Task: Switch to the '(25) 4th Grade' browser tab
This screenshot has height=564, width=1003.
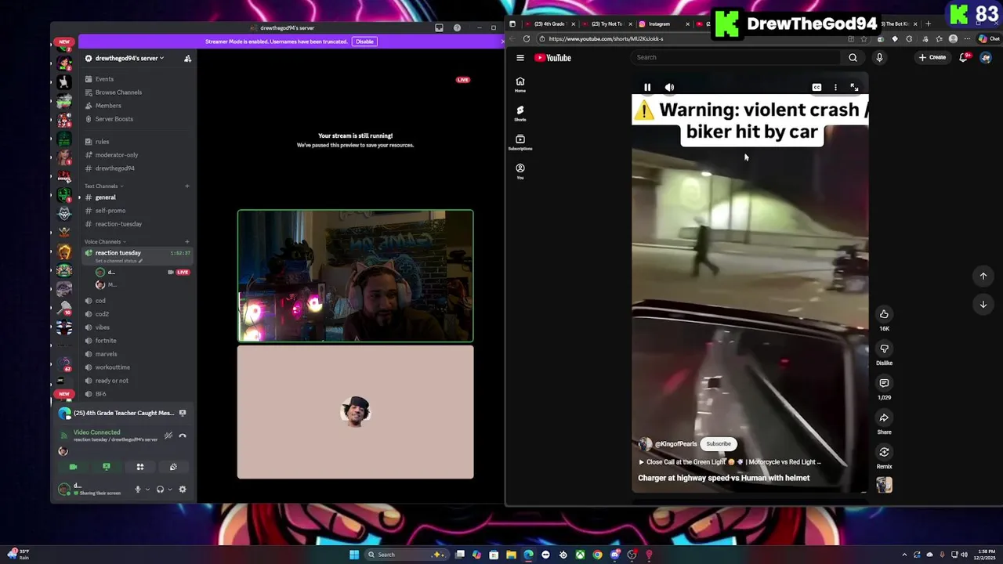Action: coord(551,23)
